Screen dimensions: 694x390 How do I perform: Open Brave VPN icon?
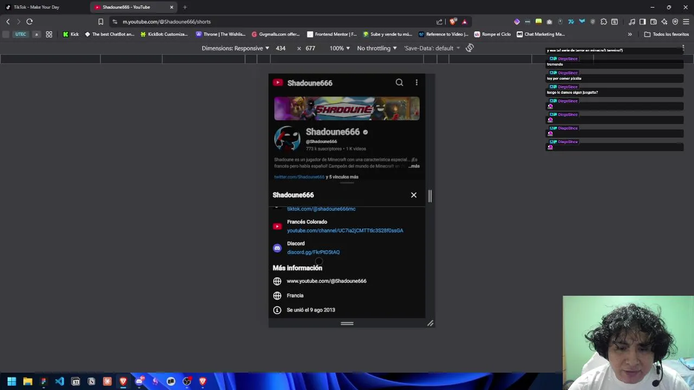(675, 22)
